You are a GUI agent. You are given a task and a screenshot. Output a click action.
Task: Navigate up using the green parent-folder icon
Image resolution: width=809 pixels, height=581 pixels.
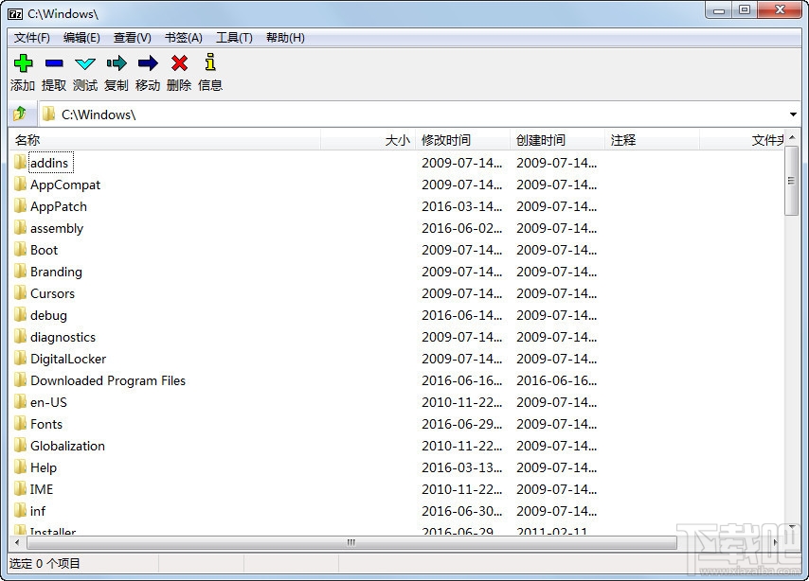(19, 114)
